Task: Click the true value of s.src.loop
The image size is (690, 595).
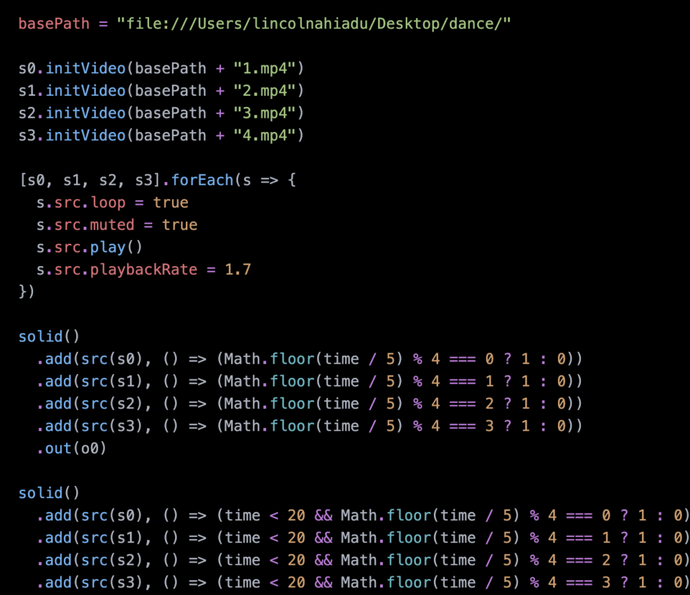Action: pos(170,202)
